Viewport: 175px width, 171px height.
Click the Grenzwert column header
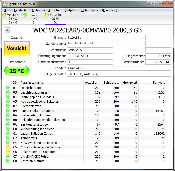(x=129, y=83)
